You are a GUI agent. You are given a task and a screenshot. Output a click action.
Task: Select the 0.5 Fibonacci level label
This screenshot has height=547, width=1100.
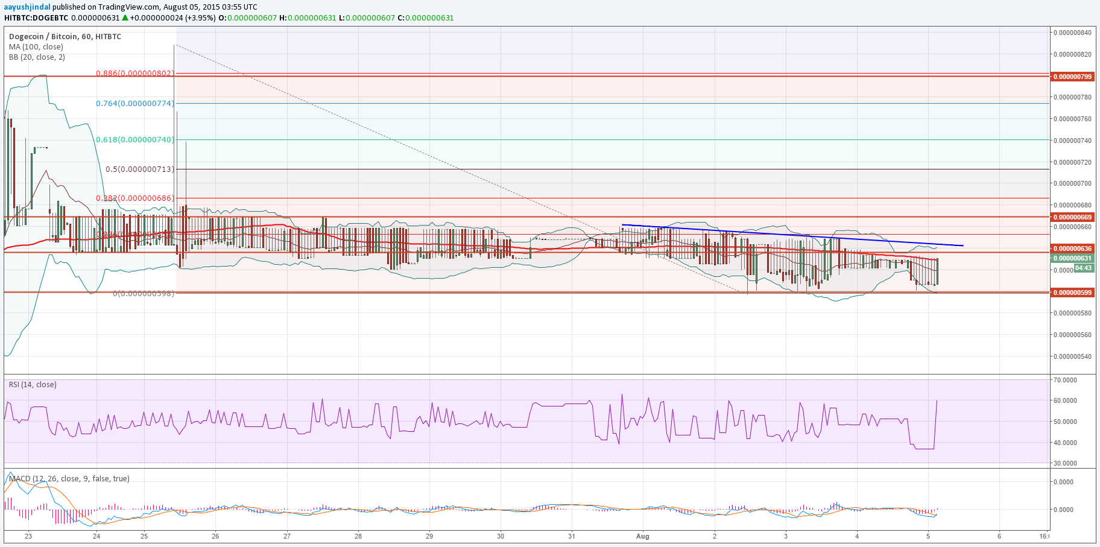coord(139,169)
